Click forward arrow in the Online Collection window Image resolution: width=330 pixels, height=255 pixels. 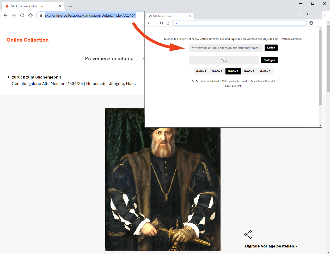click(14, 15)
